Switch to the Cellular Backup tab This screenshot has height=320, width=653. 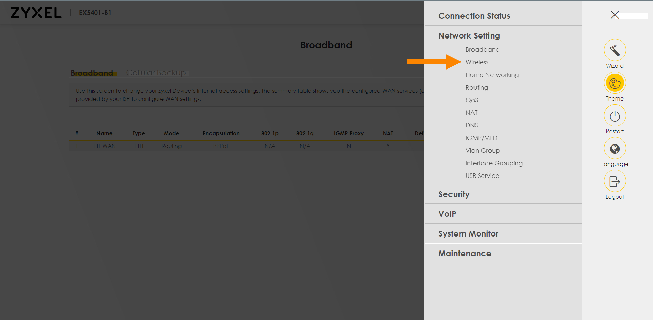pos(156,72)
